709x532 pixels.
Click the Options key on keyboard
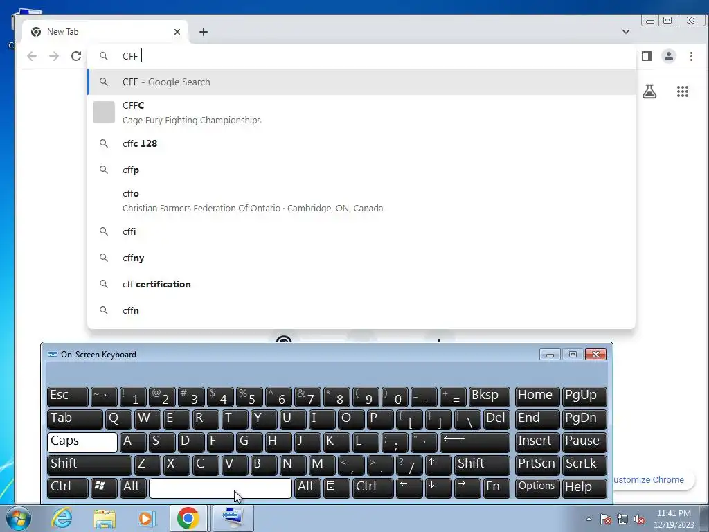537,488
